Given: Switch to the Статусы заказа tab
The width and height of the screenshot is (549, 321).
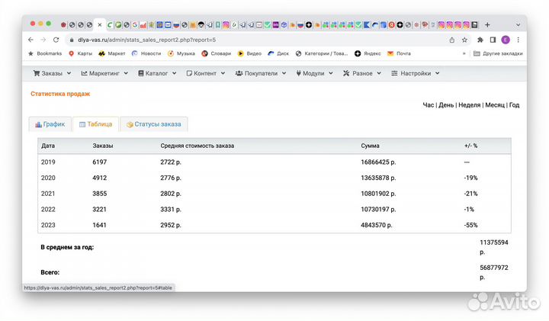Looking at the screenshot, I should tap(153, 124).
